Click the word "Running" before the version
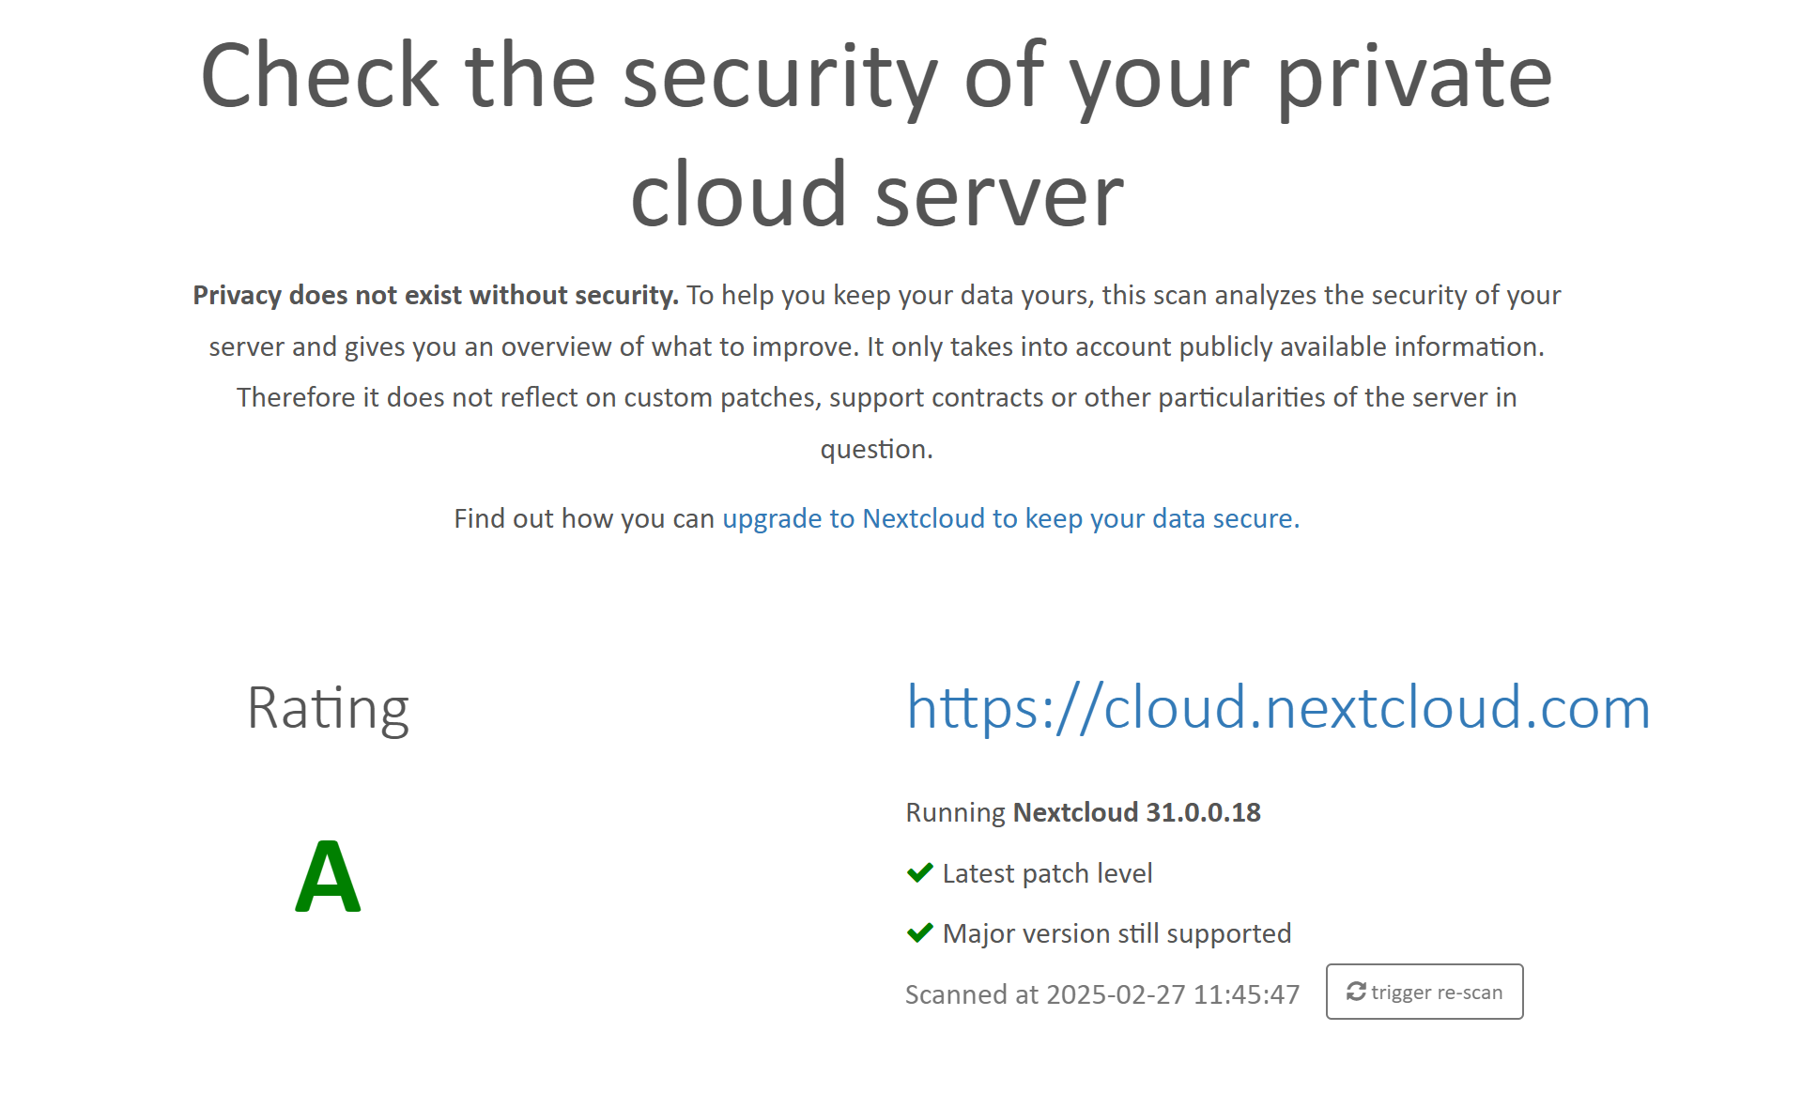Screen dimensions: 1817x1093 coord(955,812)
